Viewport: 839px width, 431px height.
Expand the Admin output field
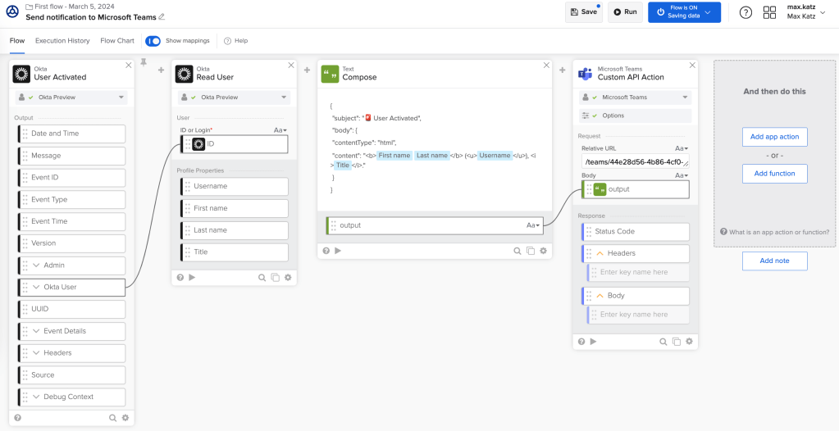click(x=36, y=265)
